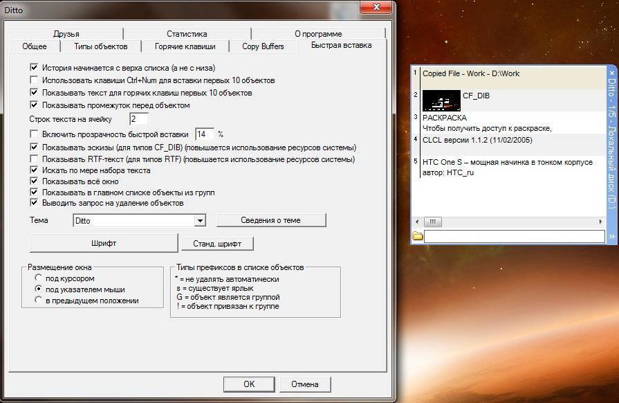Click left arrow on clip list scrollbar
Screen dimensions: 619x403
417,222
